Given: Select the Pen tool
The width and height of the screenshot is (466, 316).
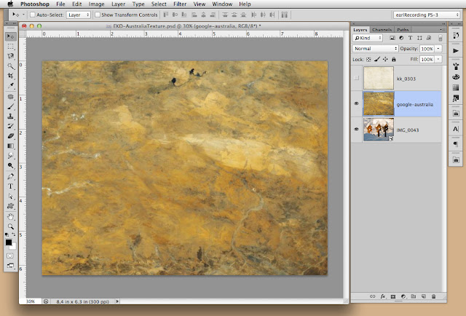Looking at the screenshot, I should click(11, 177).
